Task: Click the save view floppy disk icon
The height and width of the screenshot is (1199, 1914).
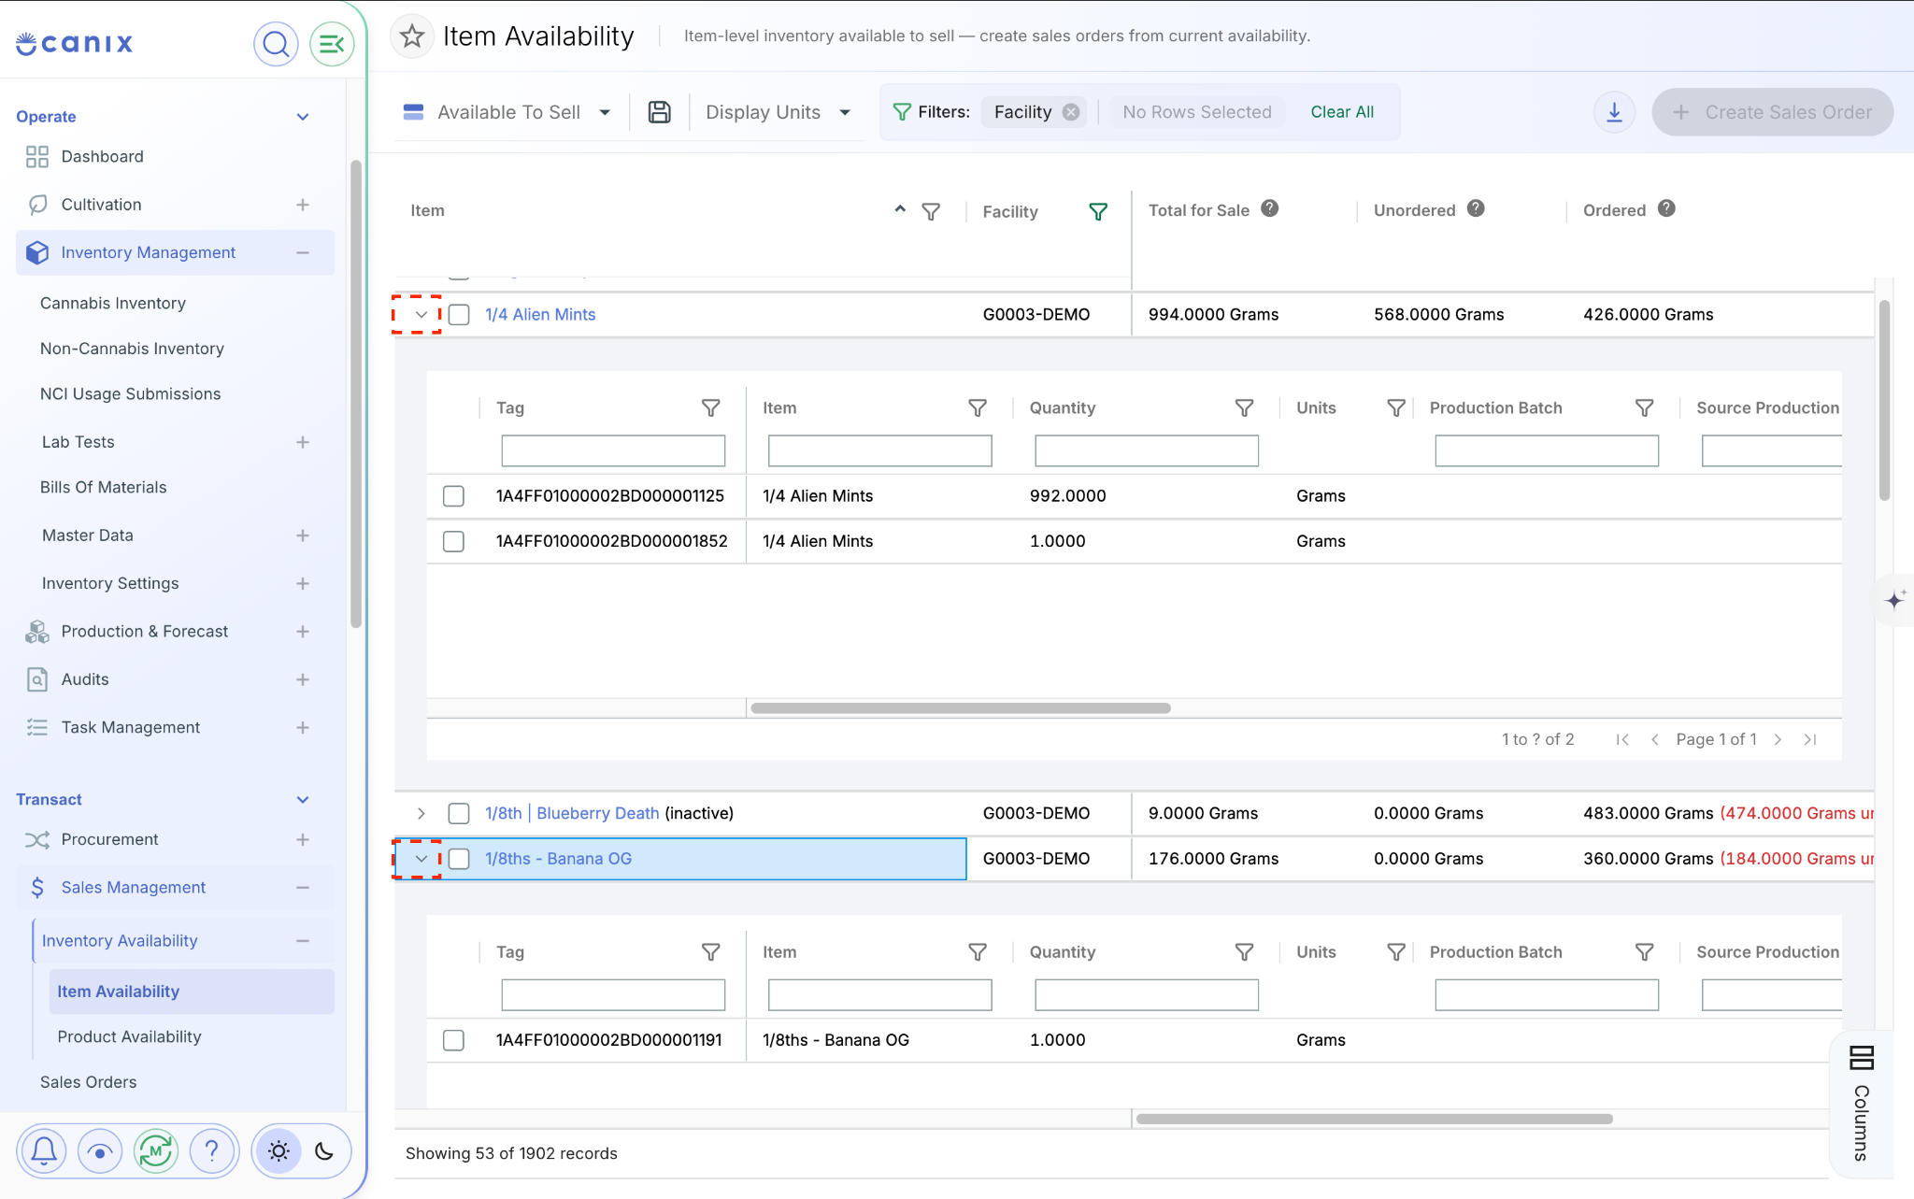Action: (660, 112)
